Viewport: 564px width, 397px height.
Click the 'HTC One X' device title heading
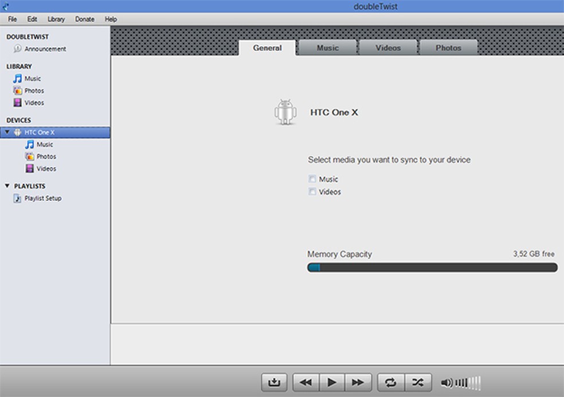click(334, 112)
